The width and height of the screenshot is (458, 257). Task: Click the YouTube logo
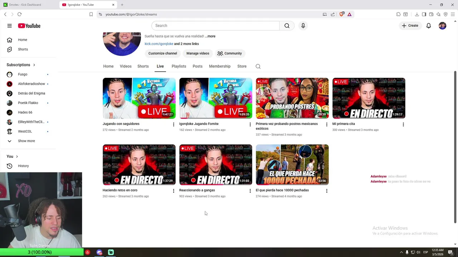(29, 26)
